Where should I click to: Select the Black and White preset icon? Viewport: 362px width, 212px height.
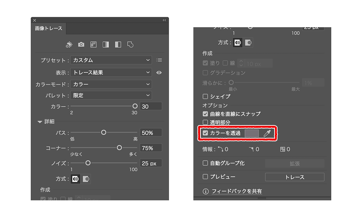click(x=118, y=45)
